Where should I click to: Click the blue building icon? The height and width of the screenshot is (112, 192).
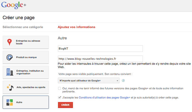(x=10, y=72)
